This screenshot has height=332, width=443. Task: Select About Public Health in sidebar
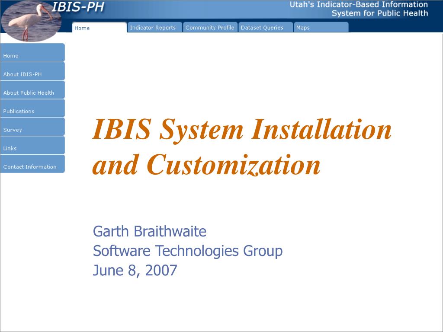pos(32,90)
